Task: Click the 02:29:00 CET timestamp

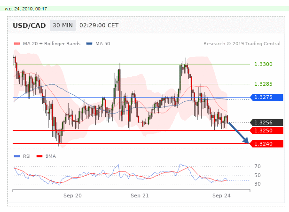Action: (99, 25)
